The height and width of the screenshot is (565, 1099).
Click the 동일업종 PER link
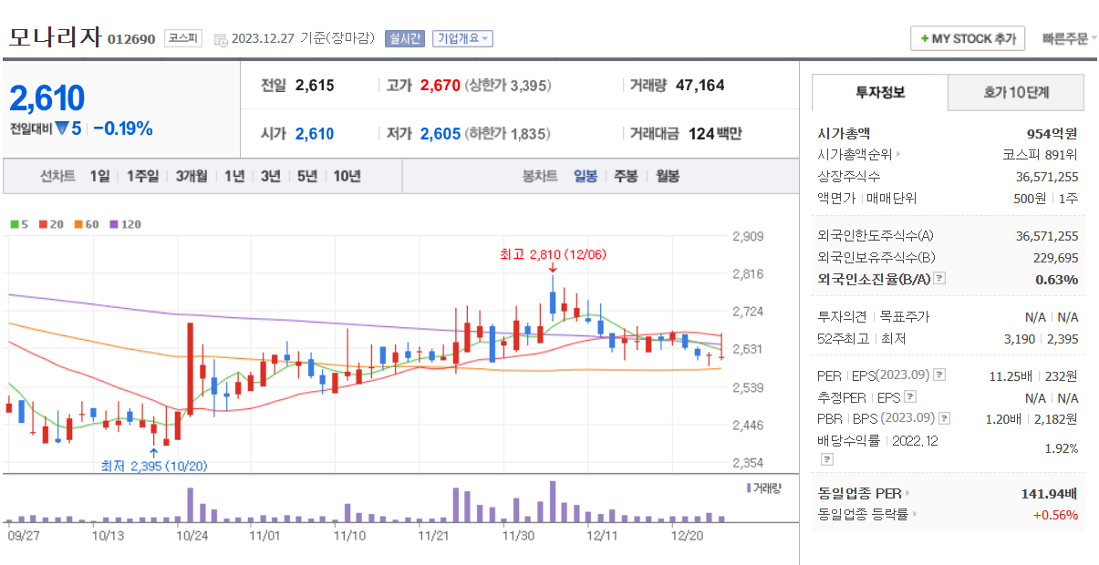[860, 494]
